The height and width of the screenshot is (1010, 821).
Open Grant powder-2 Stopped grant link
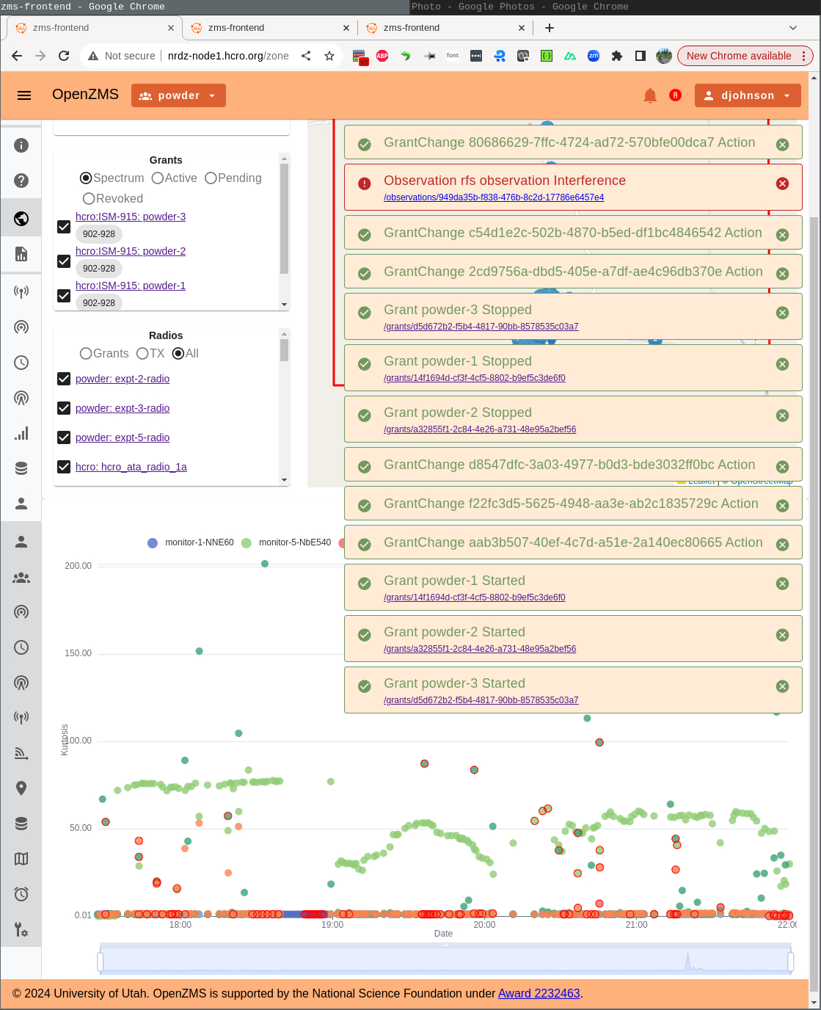480,429
